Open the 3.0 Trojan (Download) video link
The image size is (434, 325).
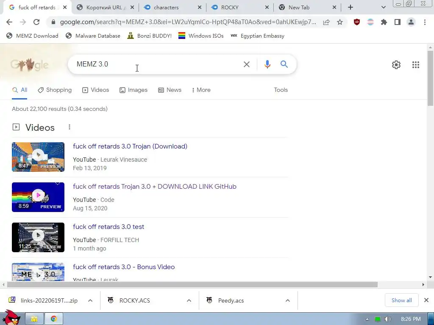[130, 146]
